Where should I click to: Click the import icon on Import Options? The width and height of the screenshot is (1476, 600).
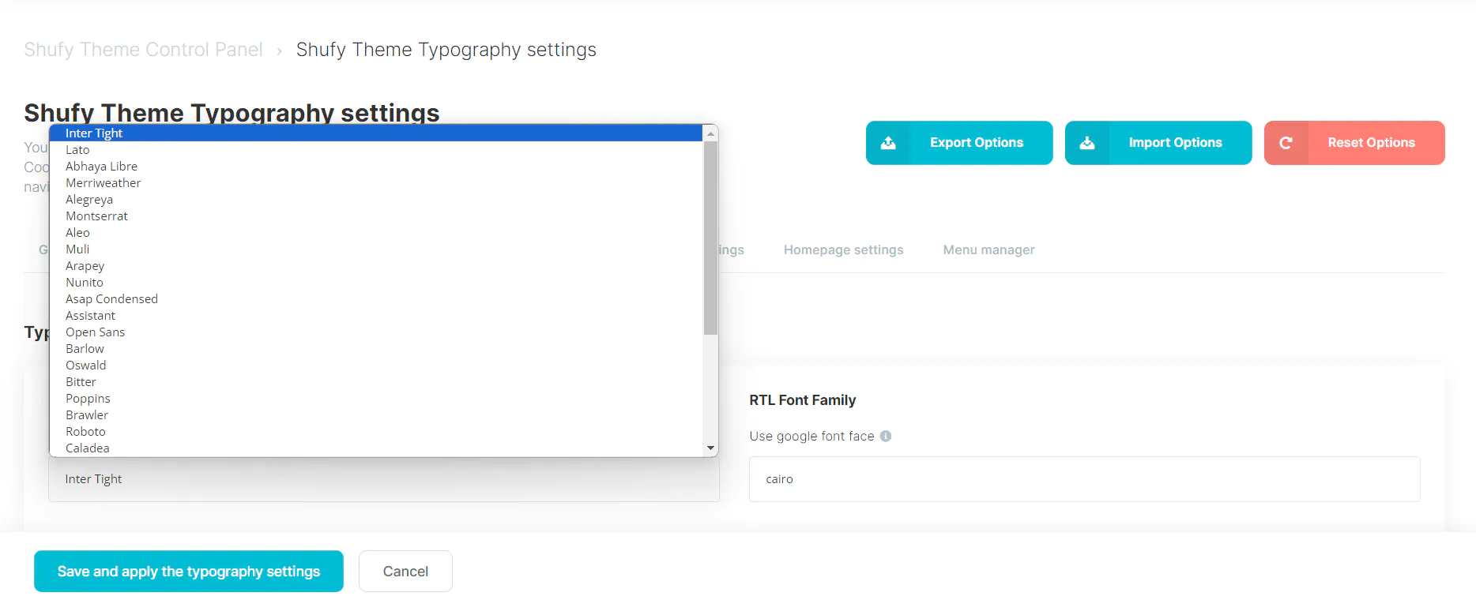point(1087,143)
